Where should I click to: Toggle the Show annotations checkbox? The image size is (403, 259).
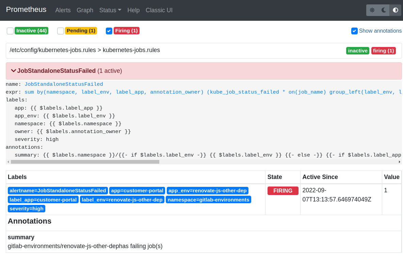(354, 31)
